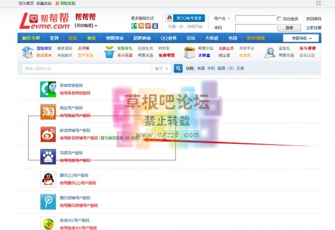Image resolution: width=335 pixels, height=230 pixels.
Task: Click the 兑换会员 quick link
Action: tap(226, 48)
